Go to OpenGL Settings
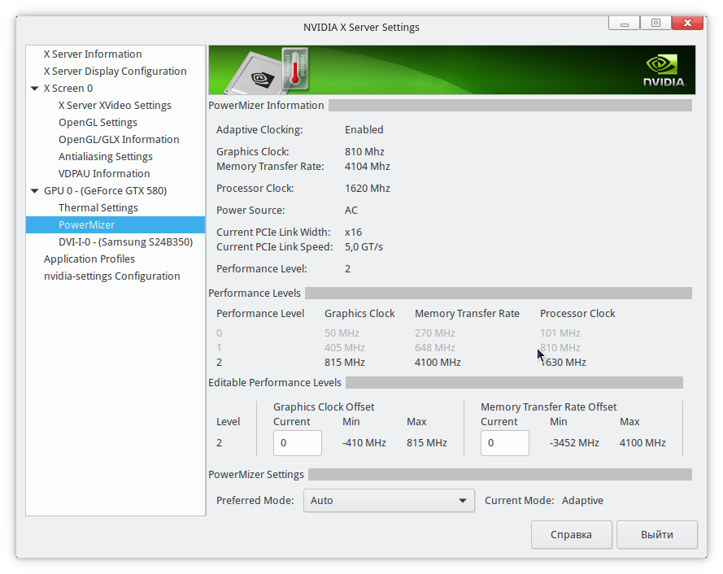 [x=98, y=123]
